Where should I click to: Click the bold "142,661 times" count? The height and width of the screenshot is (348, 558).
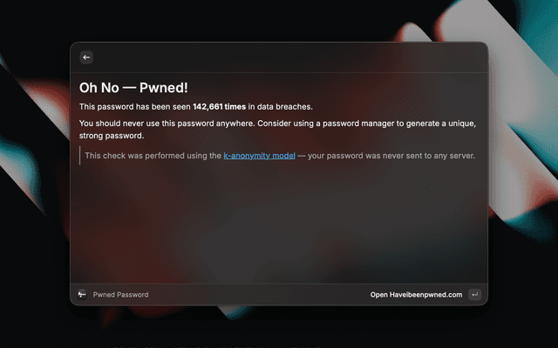pyautogui.click(x=219, y=107)
